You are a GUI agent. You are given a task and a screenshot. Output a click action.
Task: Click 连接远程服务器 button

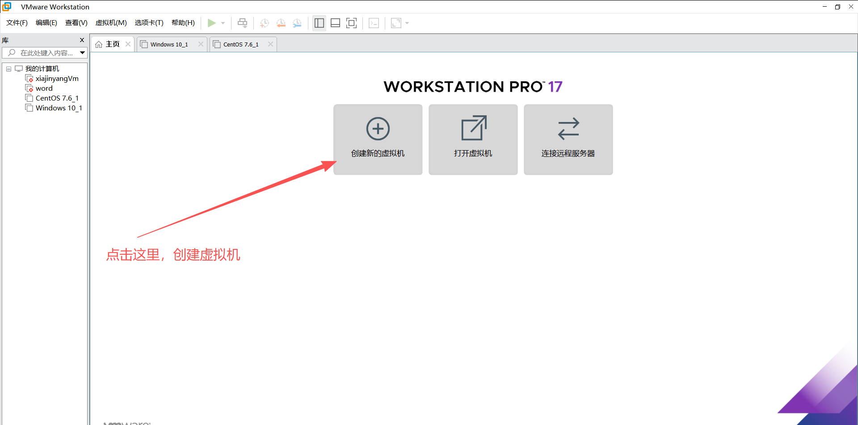568,139
